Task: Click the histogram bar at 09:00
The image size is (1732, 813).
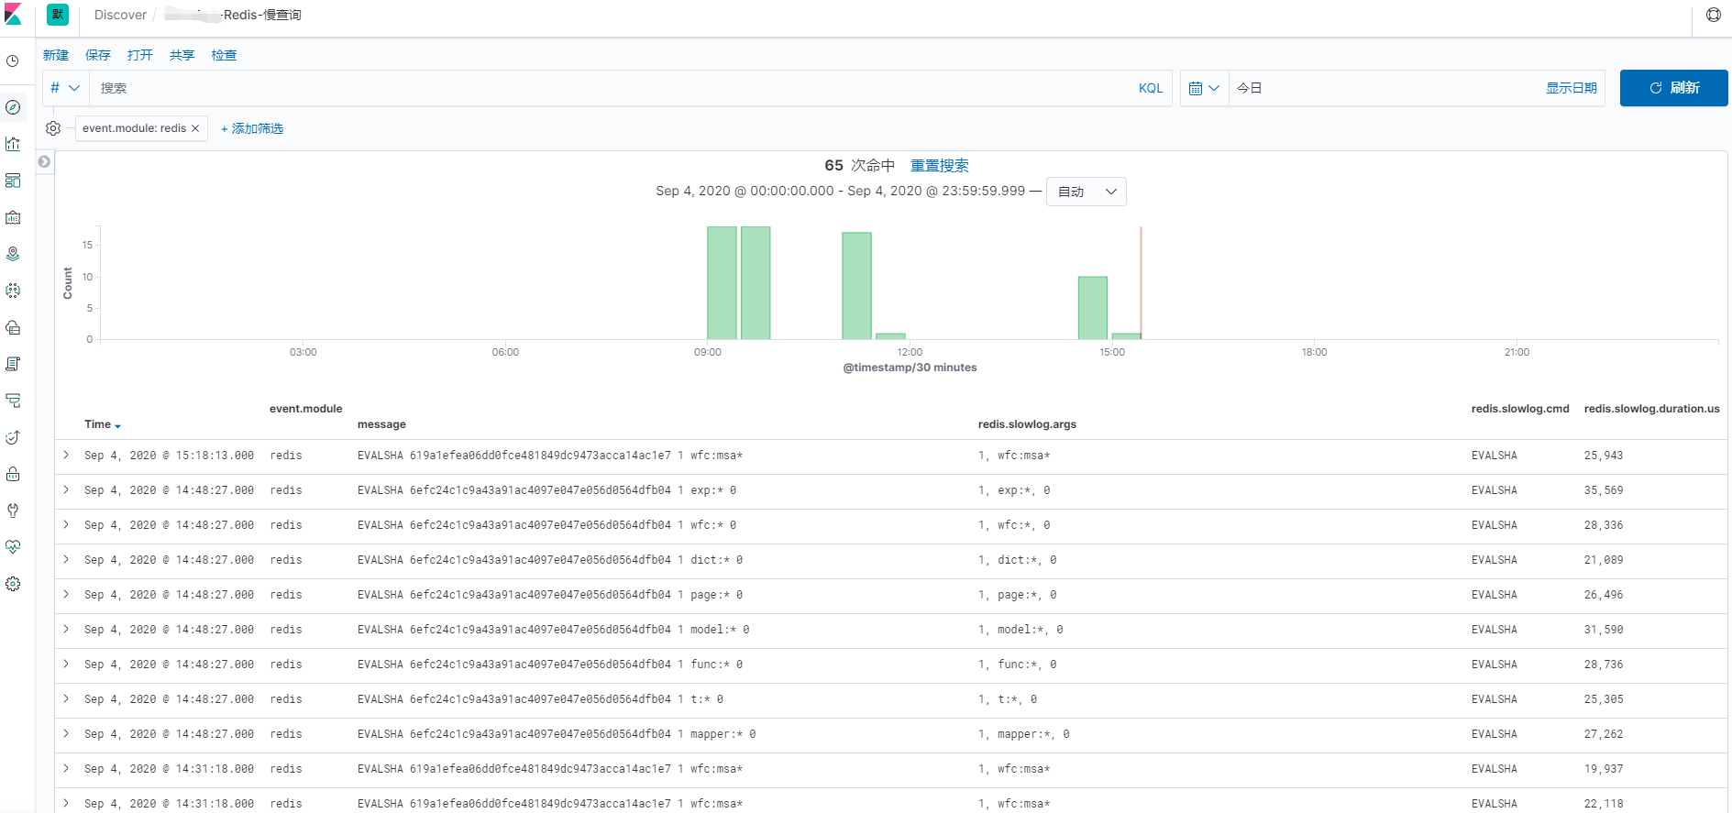Action: click(x=723, y=283)
